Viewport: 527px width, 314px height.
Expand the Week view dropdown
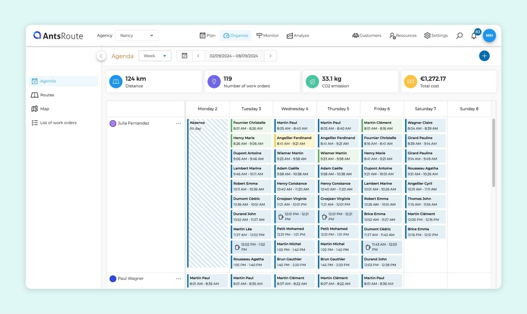(x=155, y=56)
